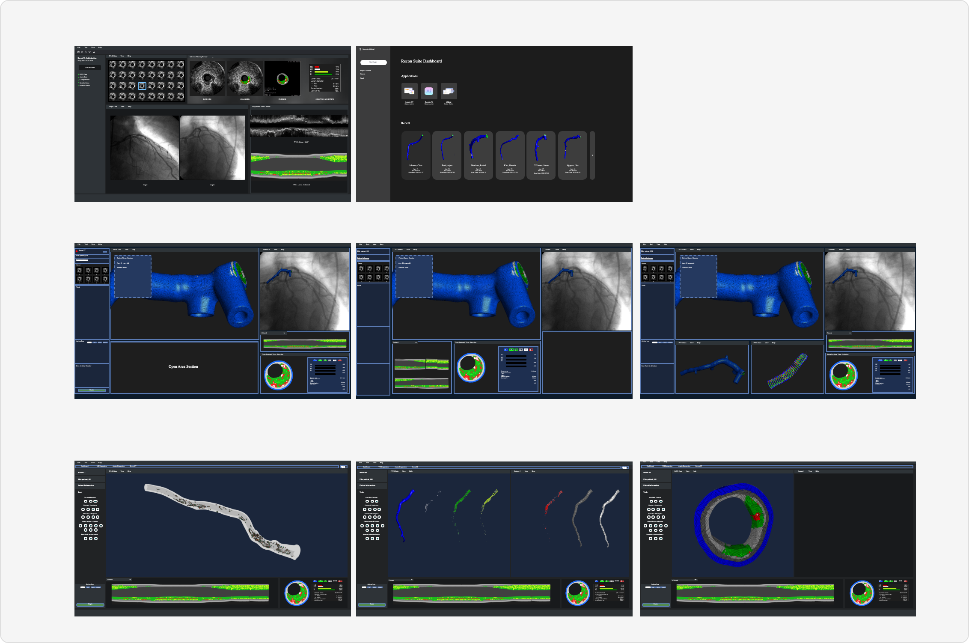Click the gray plaque vessel 3D model
The height and width of the screenshot is (643, 969).
click(223, 521)
